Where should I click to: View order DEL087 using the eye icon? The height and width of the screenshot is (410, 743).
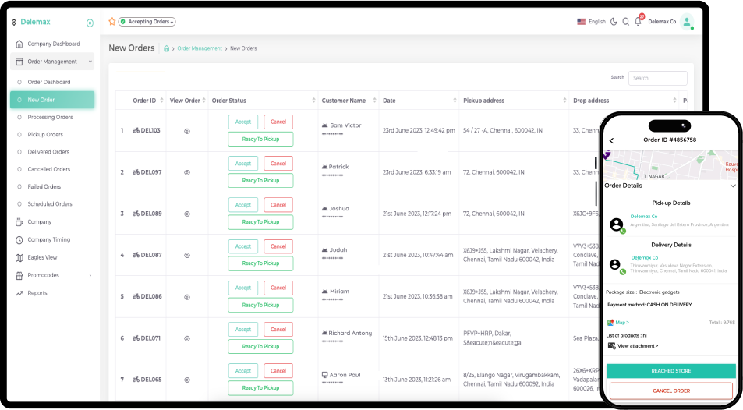point(187,256)
